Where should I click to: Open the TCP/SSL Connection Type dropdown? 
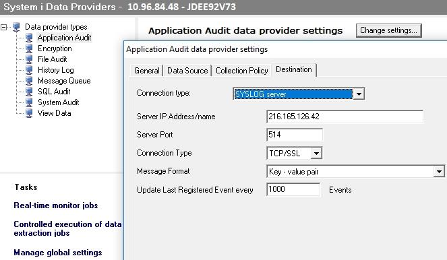(316, 153)
